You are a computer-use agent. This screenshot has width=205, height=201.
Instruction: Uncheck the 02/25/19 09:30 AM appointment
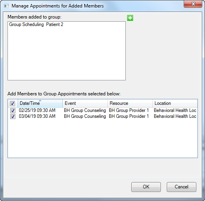pos(13,110)
